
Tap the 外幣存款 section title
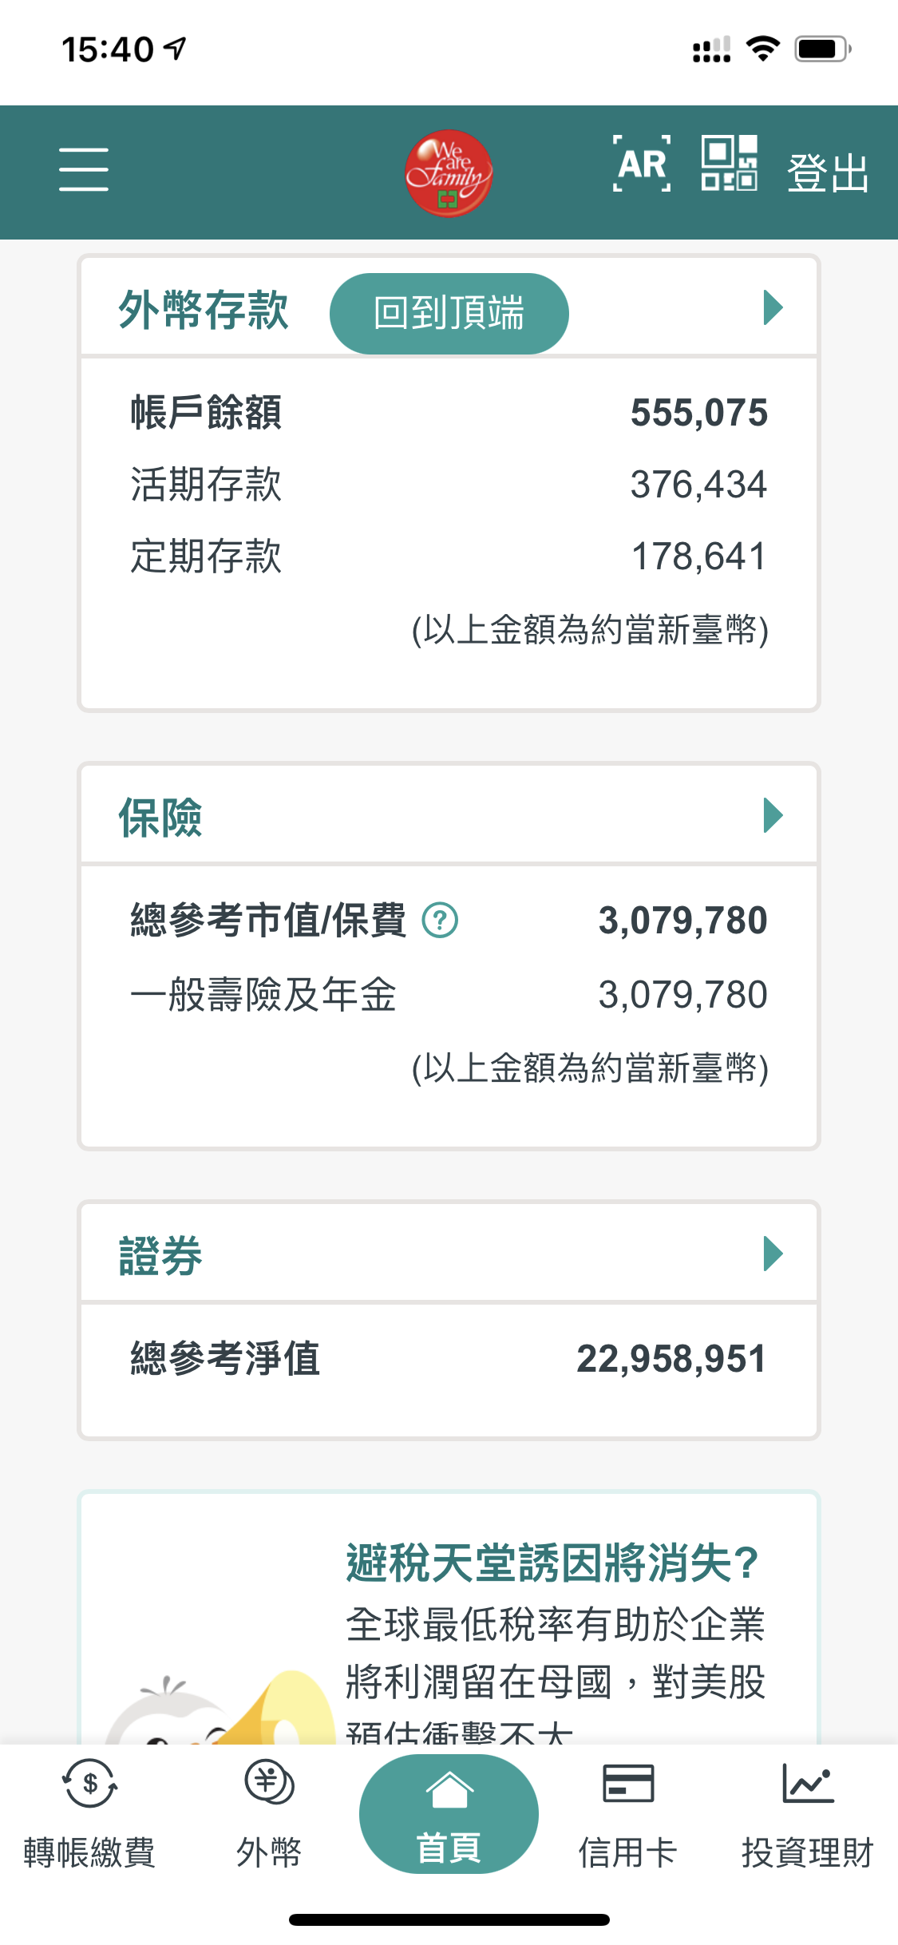click(x=204, y=310)
